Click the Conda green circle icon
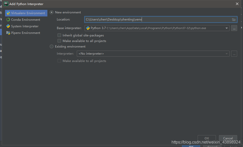This screenshot has height=147, width=243. pyautogui.click(x=8, y=20)
